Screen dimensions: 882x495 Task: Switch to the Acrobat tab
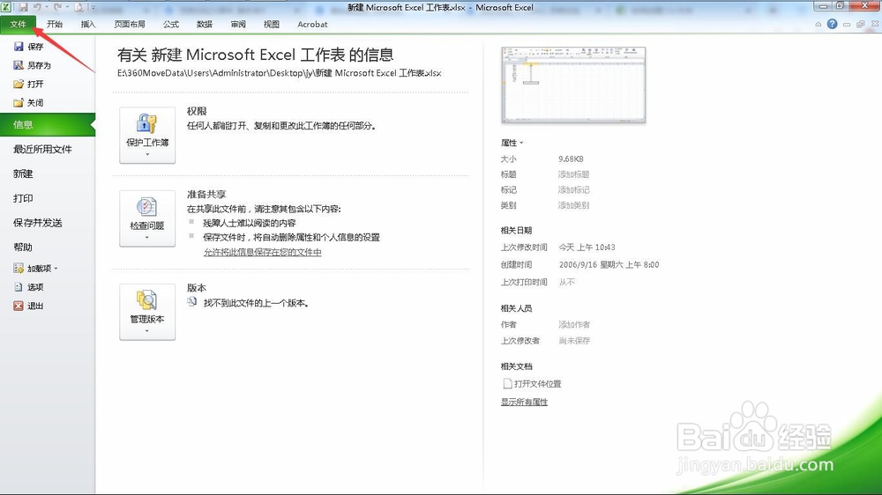click(312, 24)
